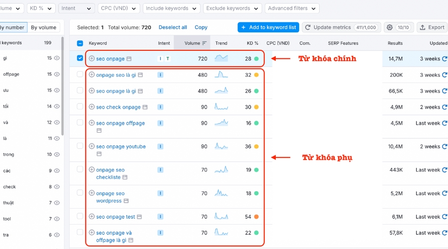Click plus icon beside "seo check onpage"
448x249 pixels.
point(92,107)
